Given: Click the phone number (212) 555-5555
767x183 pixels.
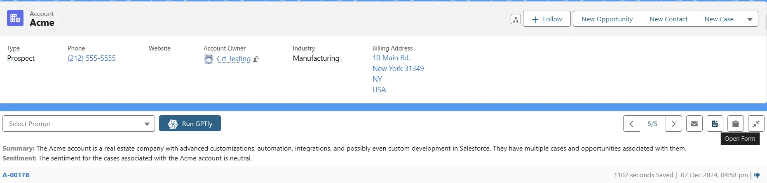Looking at the screenshot, I should click(x=91, y=58).
